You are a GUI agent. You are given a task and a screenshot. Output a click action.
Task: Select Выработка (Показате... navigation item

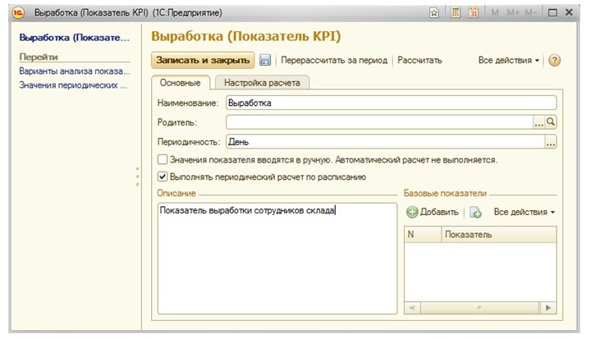[x=74, y=38]
